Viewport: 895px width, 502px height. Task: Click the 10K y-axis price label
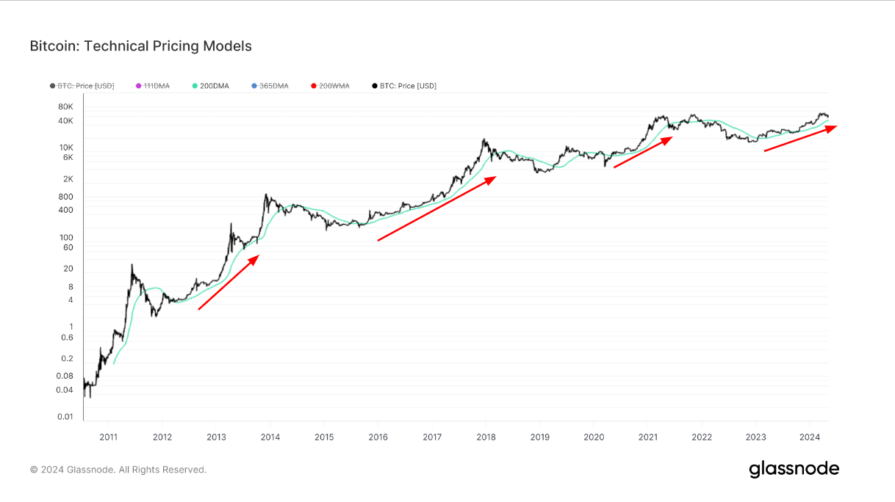point(68,148)
